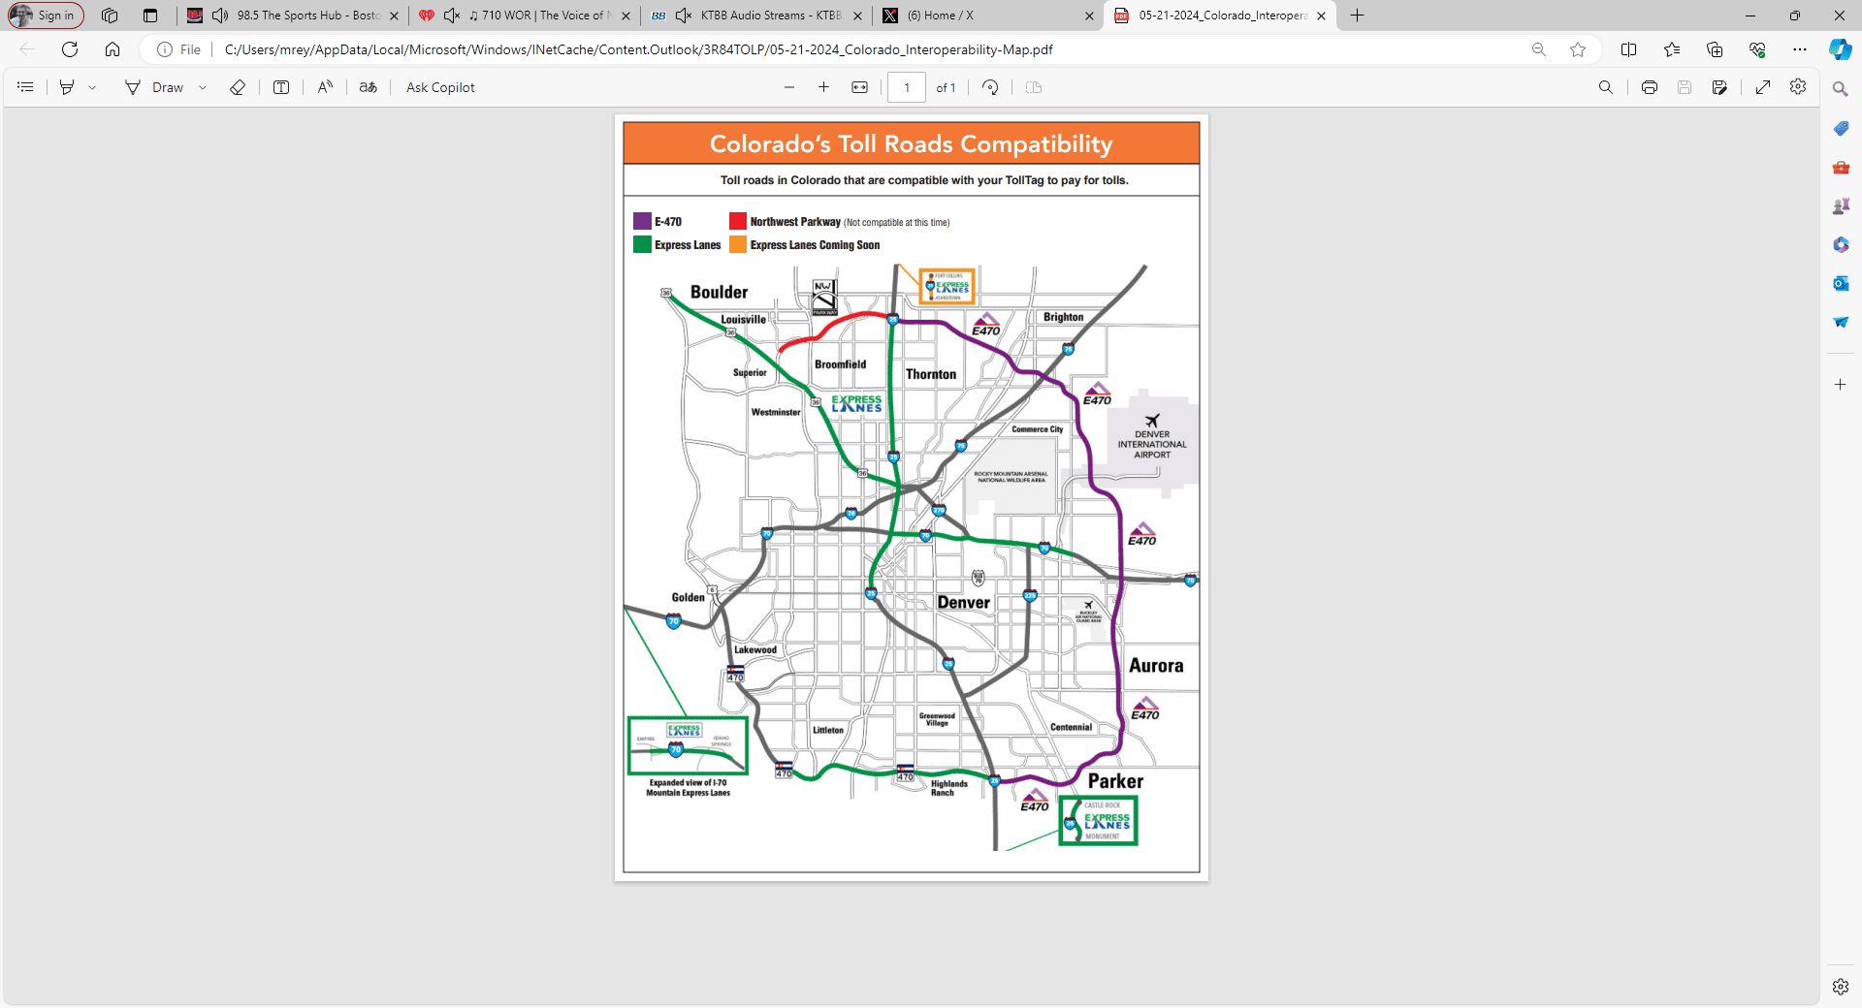Open sidebar Outlook icon
This screenshot has height=1008, width=1862.
tap(1841, 283)
